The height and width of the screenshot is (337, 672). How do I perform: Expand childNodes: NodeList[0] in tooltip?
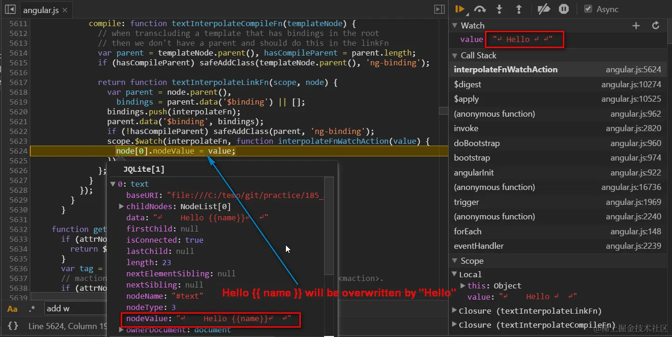121,206
